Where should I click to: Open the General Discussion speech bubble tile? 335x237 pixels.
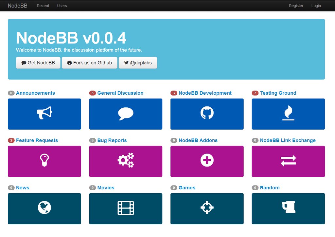click(x=126, y=114)
